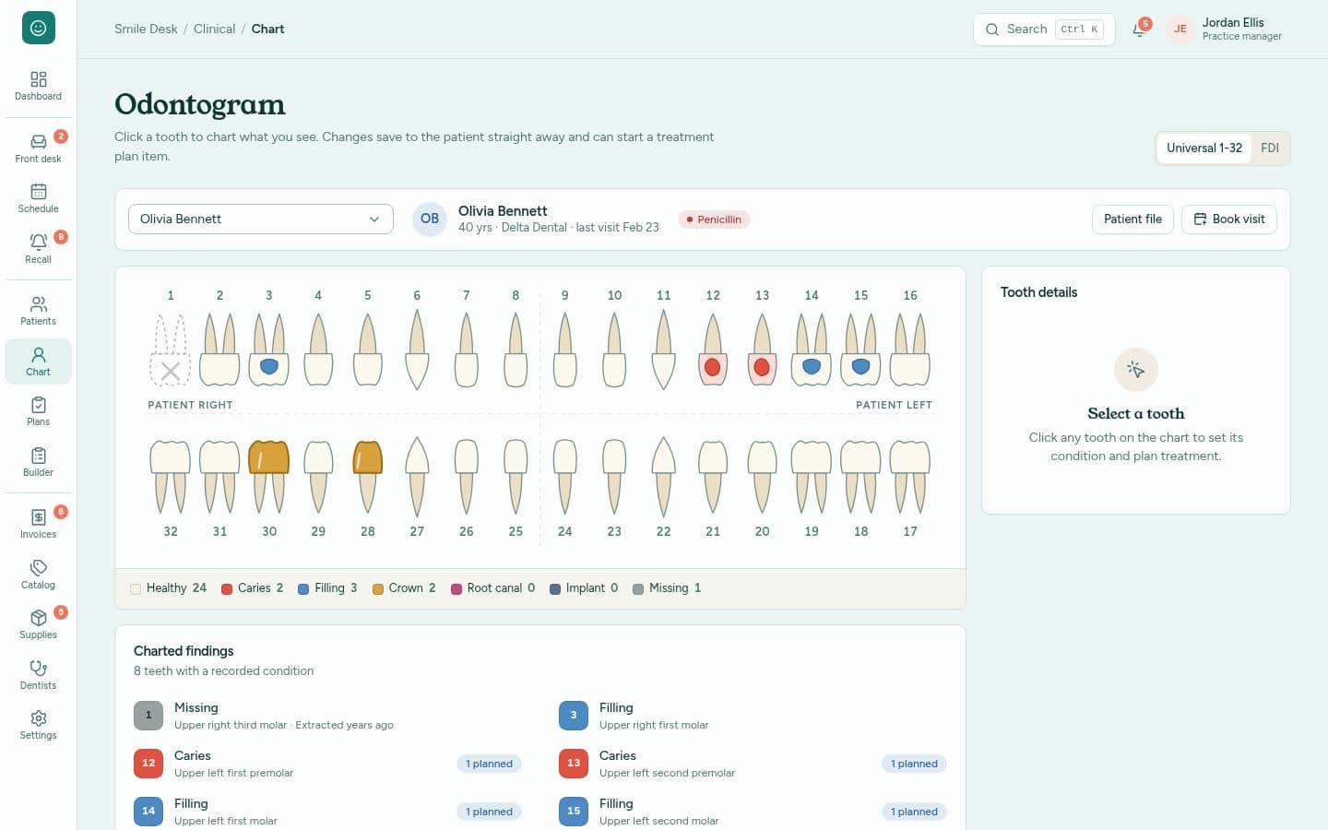Click the Filling blue legend swatch
This screenshot has height=830, width=1328.
point(303,588)
